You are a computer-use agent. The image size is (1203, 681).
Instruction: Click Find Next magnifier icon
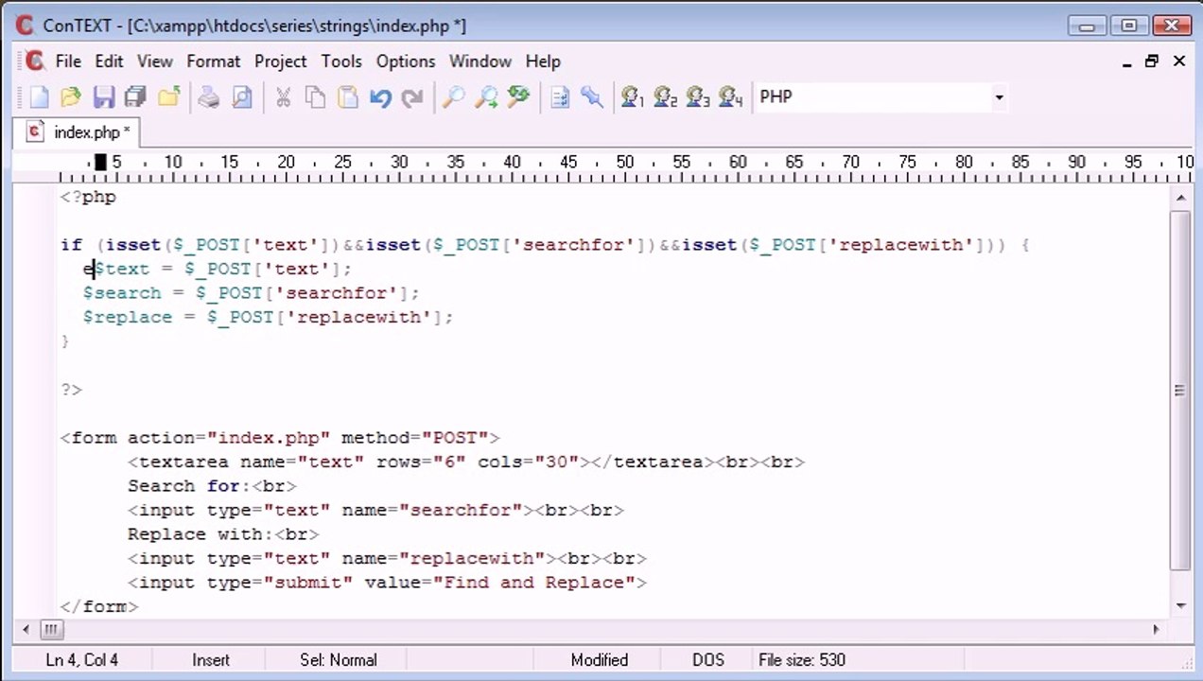pyautogui.click(x=485, y=96)
